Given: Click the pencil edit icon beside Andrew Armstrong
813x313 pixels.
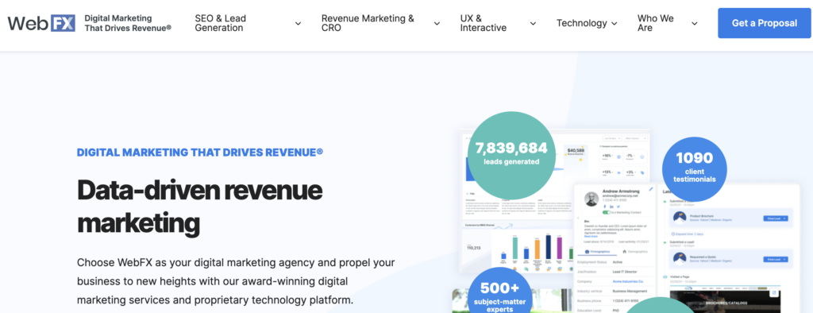Looking at the screenshot, I should pyautogui.click(x=651, y=189).
